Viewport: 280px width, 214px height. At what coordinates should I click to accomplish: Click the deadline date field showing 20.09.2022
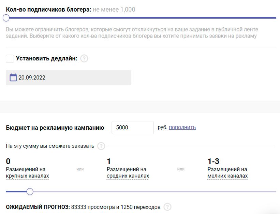(x=68, y=77)
